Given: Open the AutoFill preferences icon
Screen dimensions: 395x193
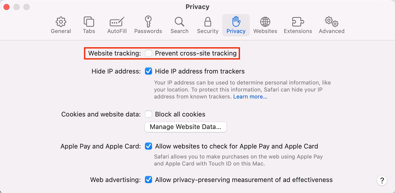Looking at the screenshot, I should click(x=117, y=22).
